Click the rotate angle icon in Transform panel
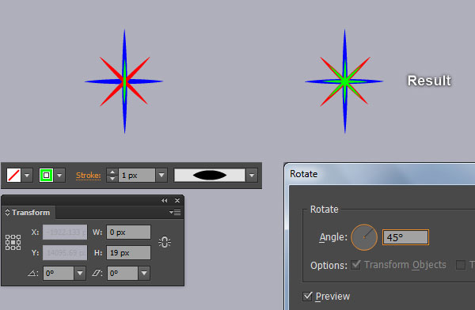The height and width of the screenshot is (310, 475). click(x=32, y=274)
